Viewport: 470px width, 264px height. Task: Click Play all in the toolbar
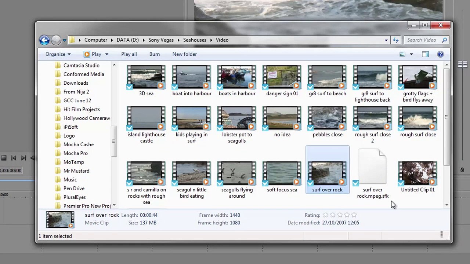[129, 54]
